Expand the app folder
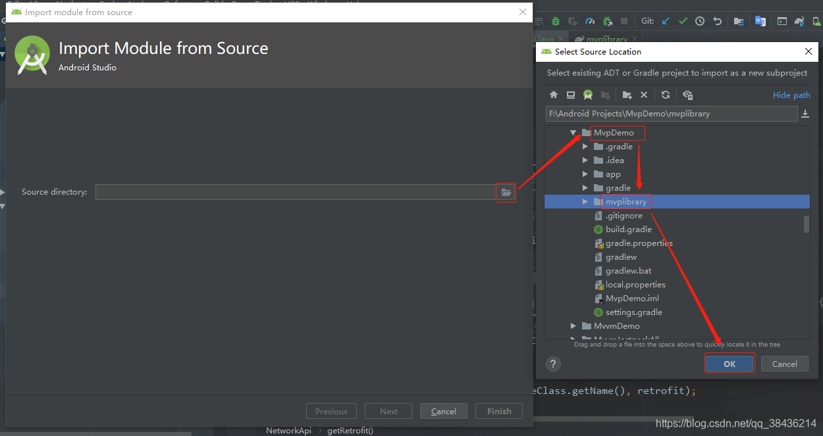 585,174
